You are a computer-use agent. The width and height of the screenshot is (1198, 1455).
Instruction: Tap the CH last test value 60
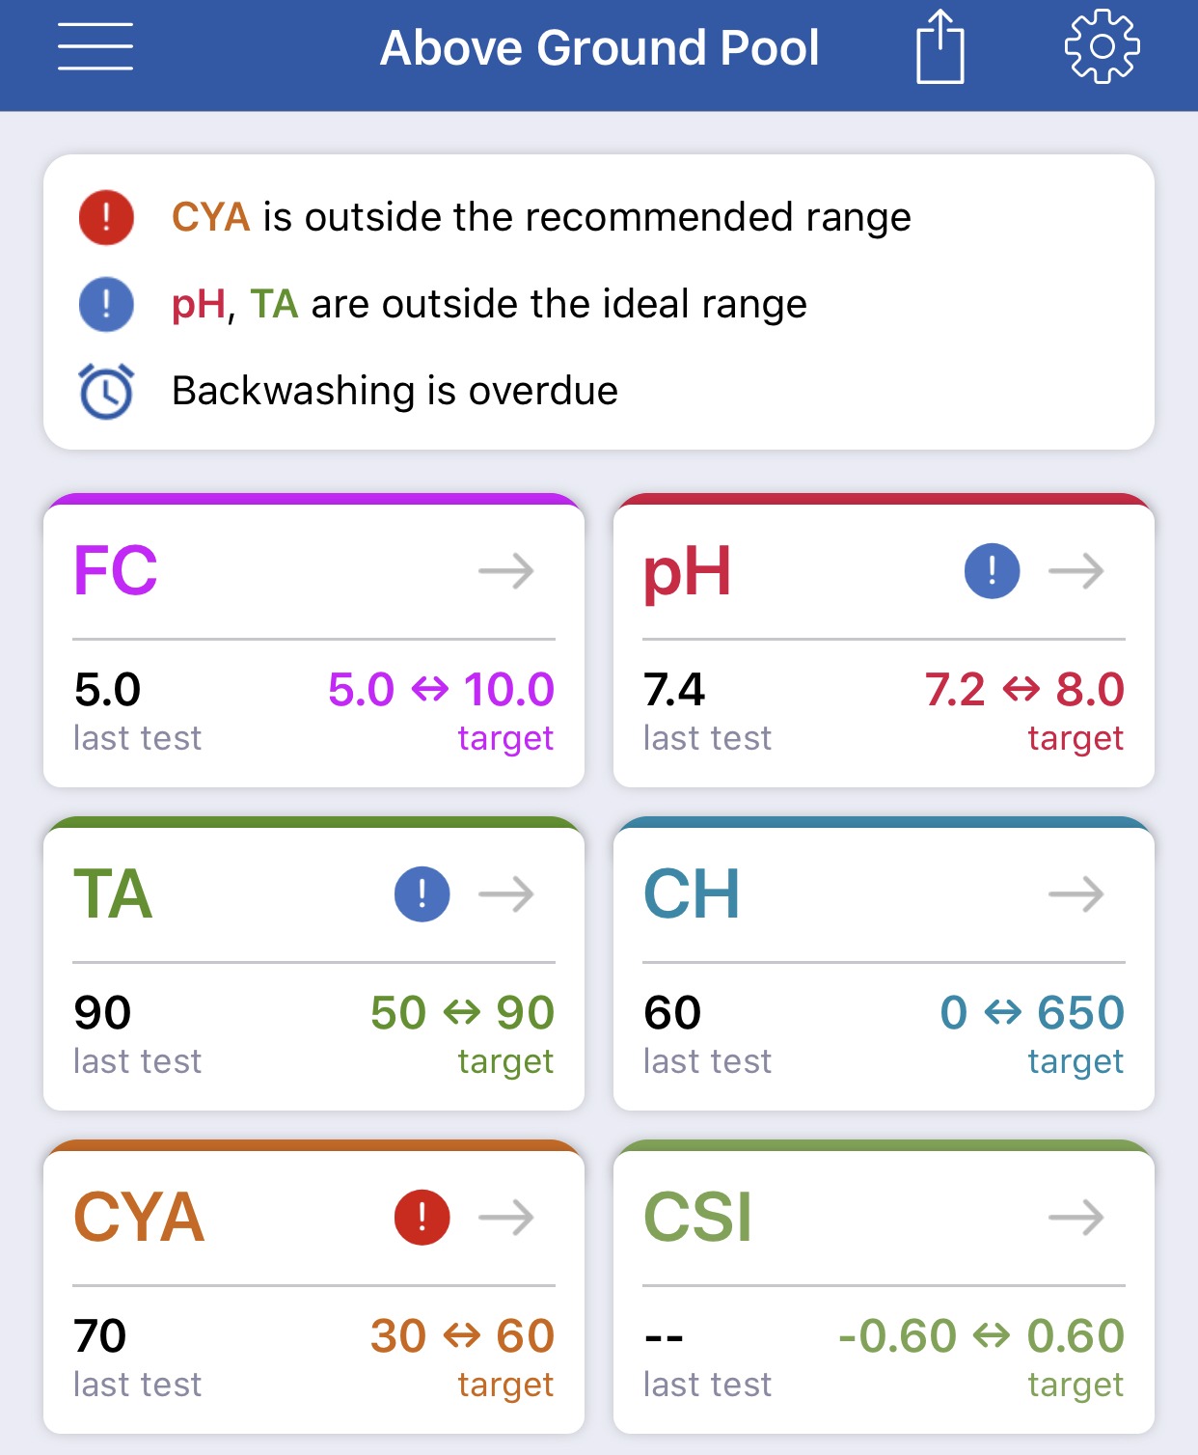click(x=672, y=1012)
